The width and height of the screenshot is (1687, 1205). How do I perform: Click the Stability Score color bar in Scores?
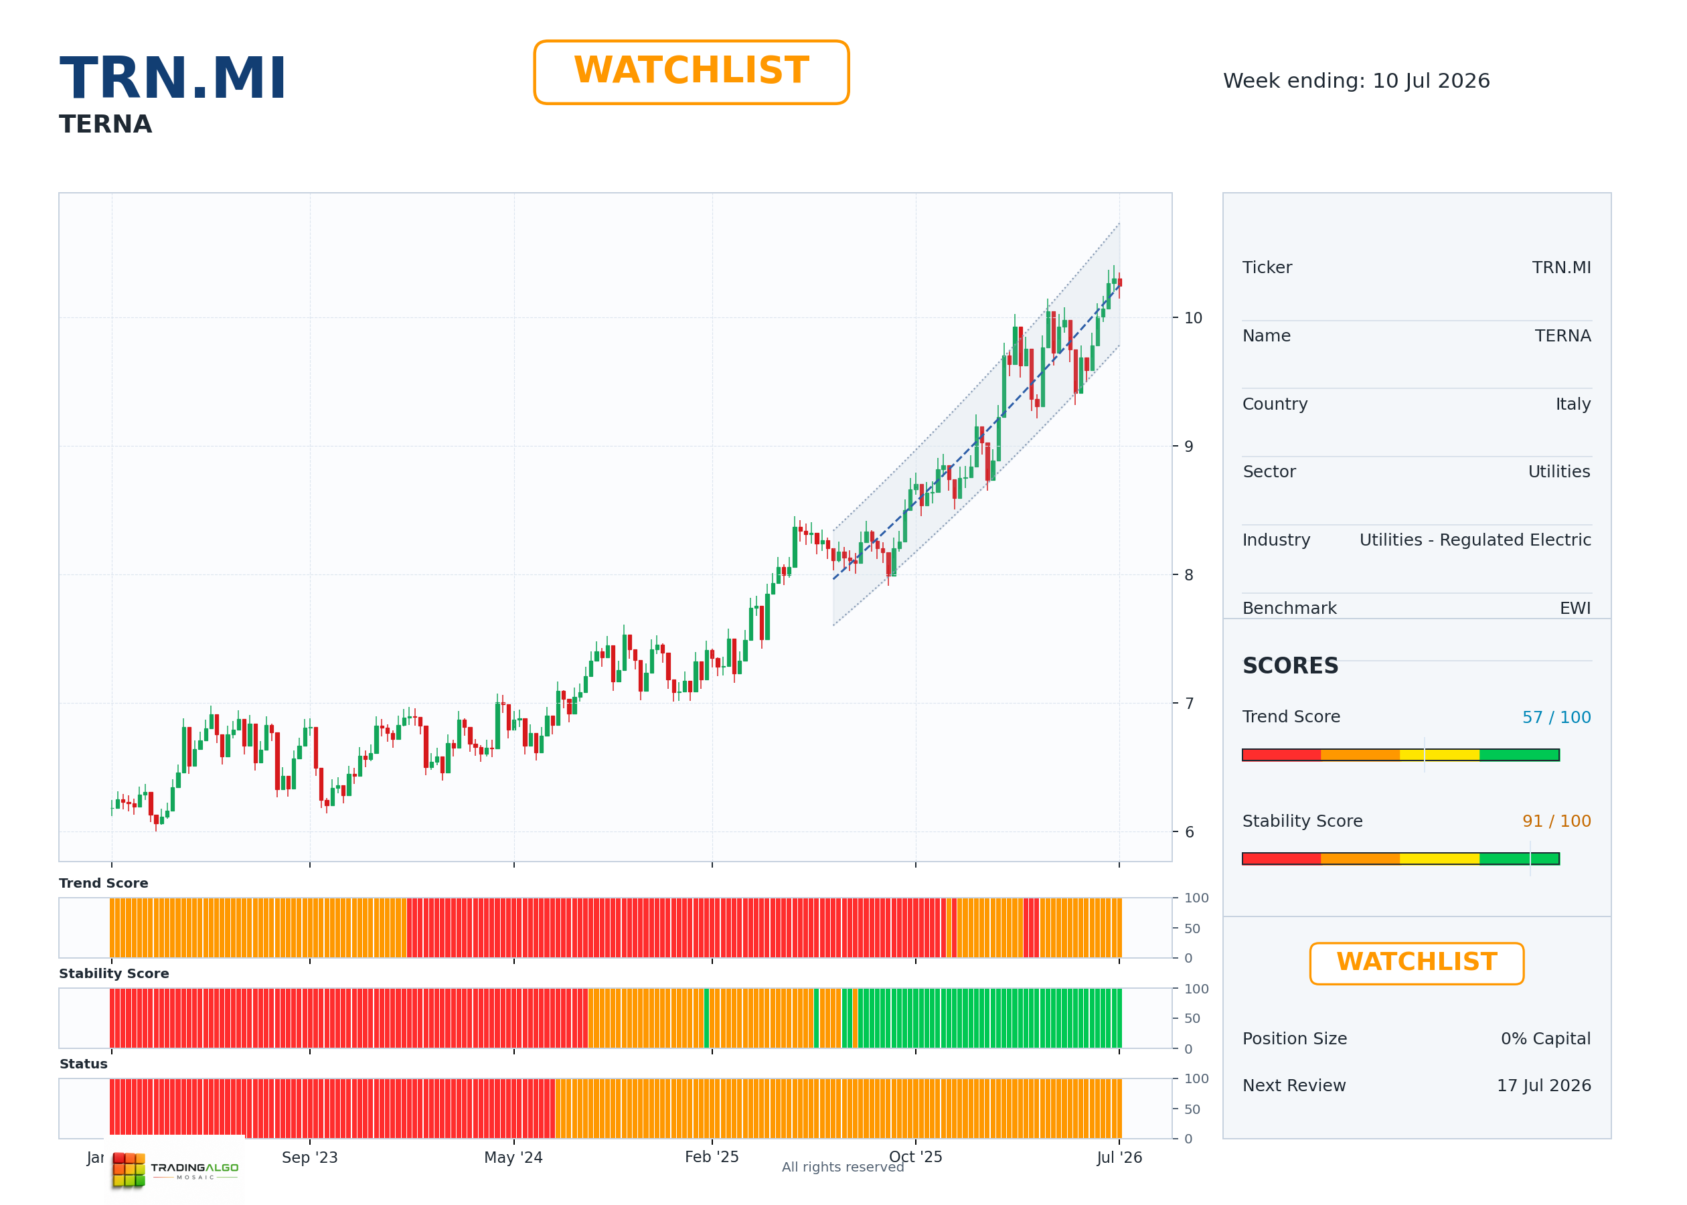1400,858
